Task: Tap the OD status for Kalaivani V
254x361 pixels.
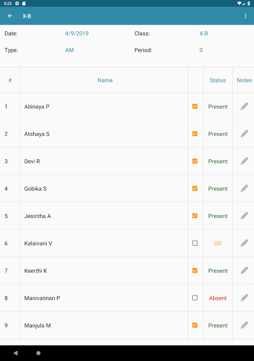Action: [x=218, y=243]
